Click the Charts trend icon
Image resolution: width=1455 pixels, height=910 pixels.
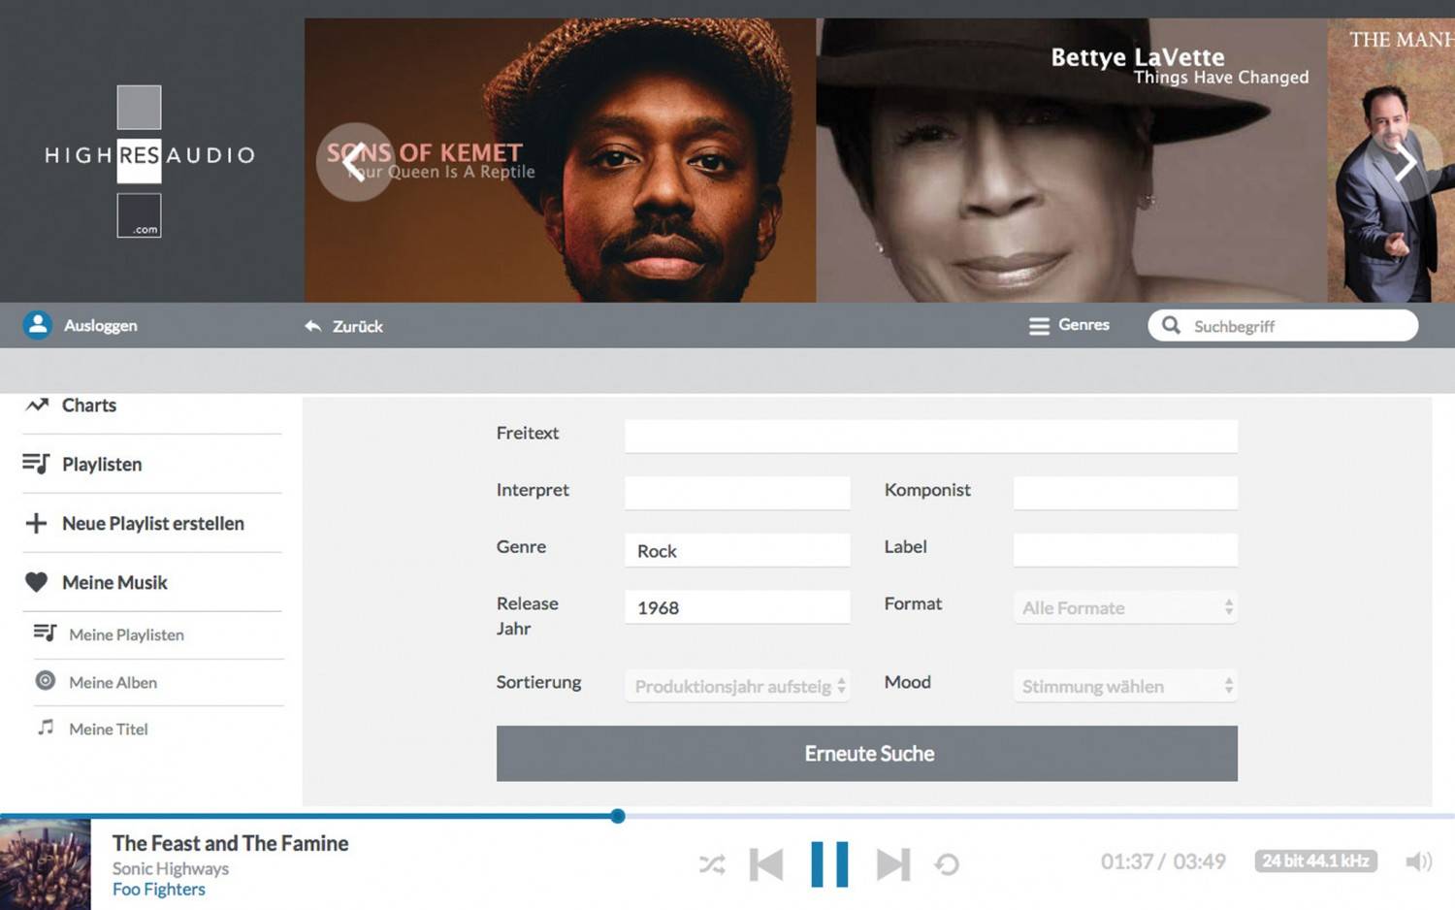click(37, 405)
